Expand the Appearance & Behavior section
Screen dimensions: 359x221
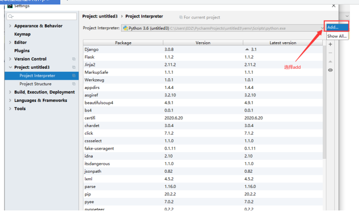coord(10,26)
